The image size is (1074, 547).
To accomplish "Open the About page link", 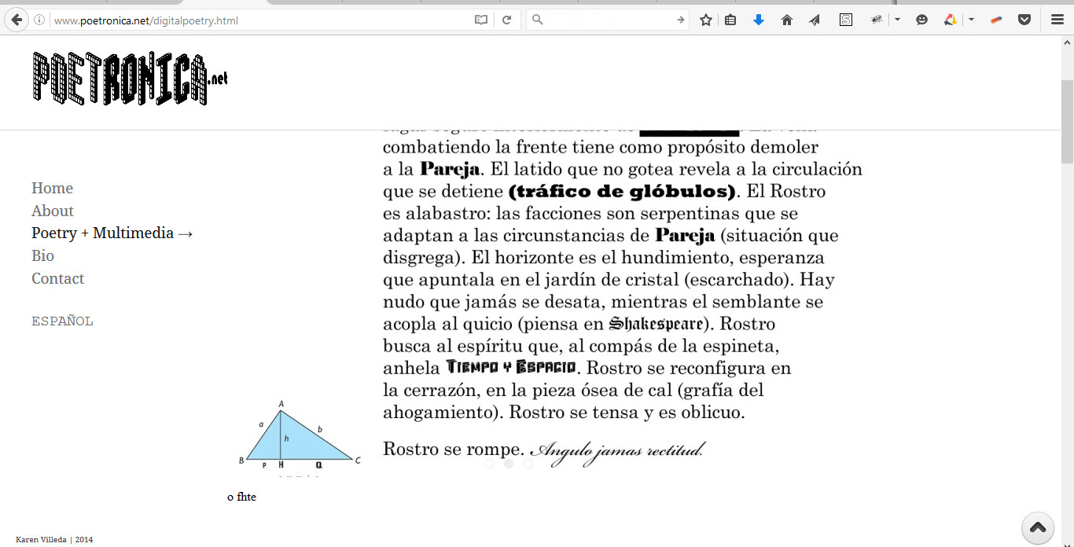I will click(53, 211).
